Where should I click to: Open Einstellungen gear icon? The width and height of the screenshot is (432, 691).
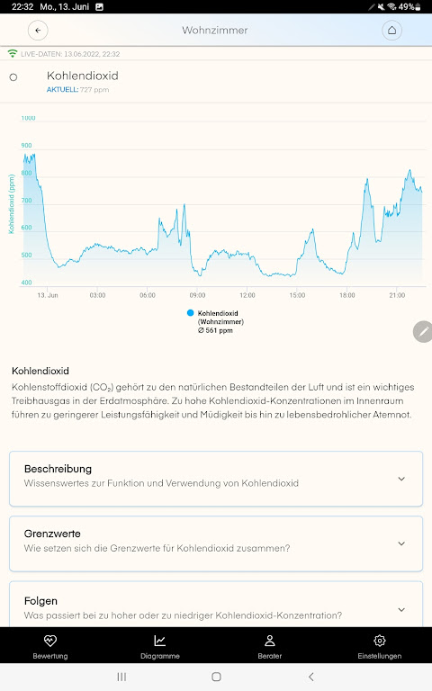click(380, 646)
